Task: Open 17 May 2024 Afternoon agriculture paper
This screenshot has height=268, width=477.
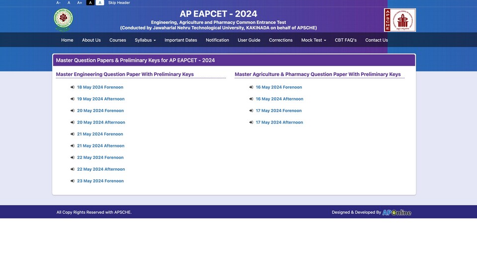Action: 279,123
